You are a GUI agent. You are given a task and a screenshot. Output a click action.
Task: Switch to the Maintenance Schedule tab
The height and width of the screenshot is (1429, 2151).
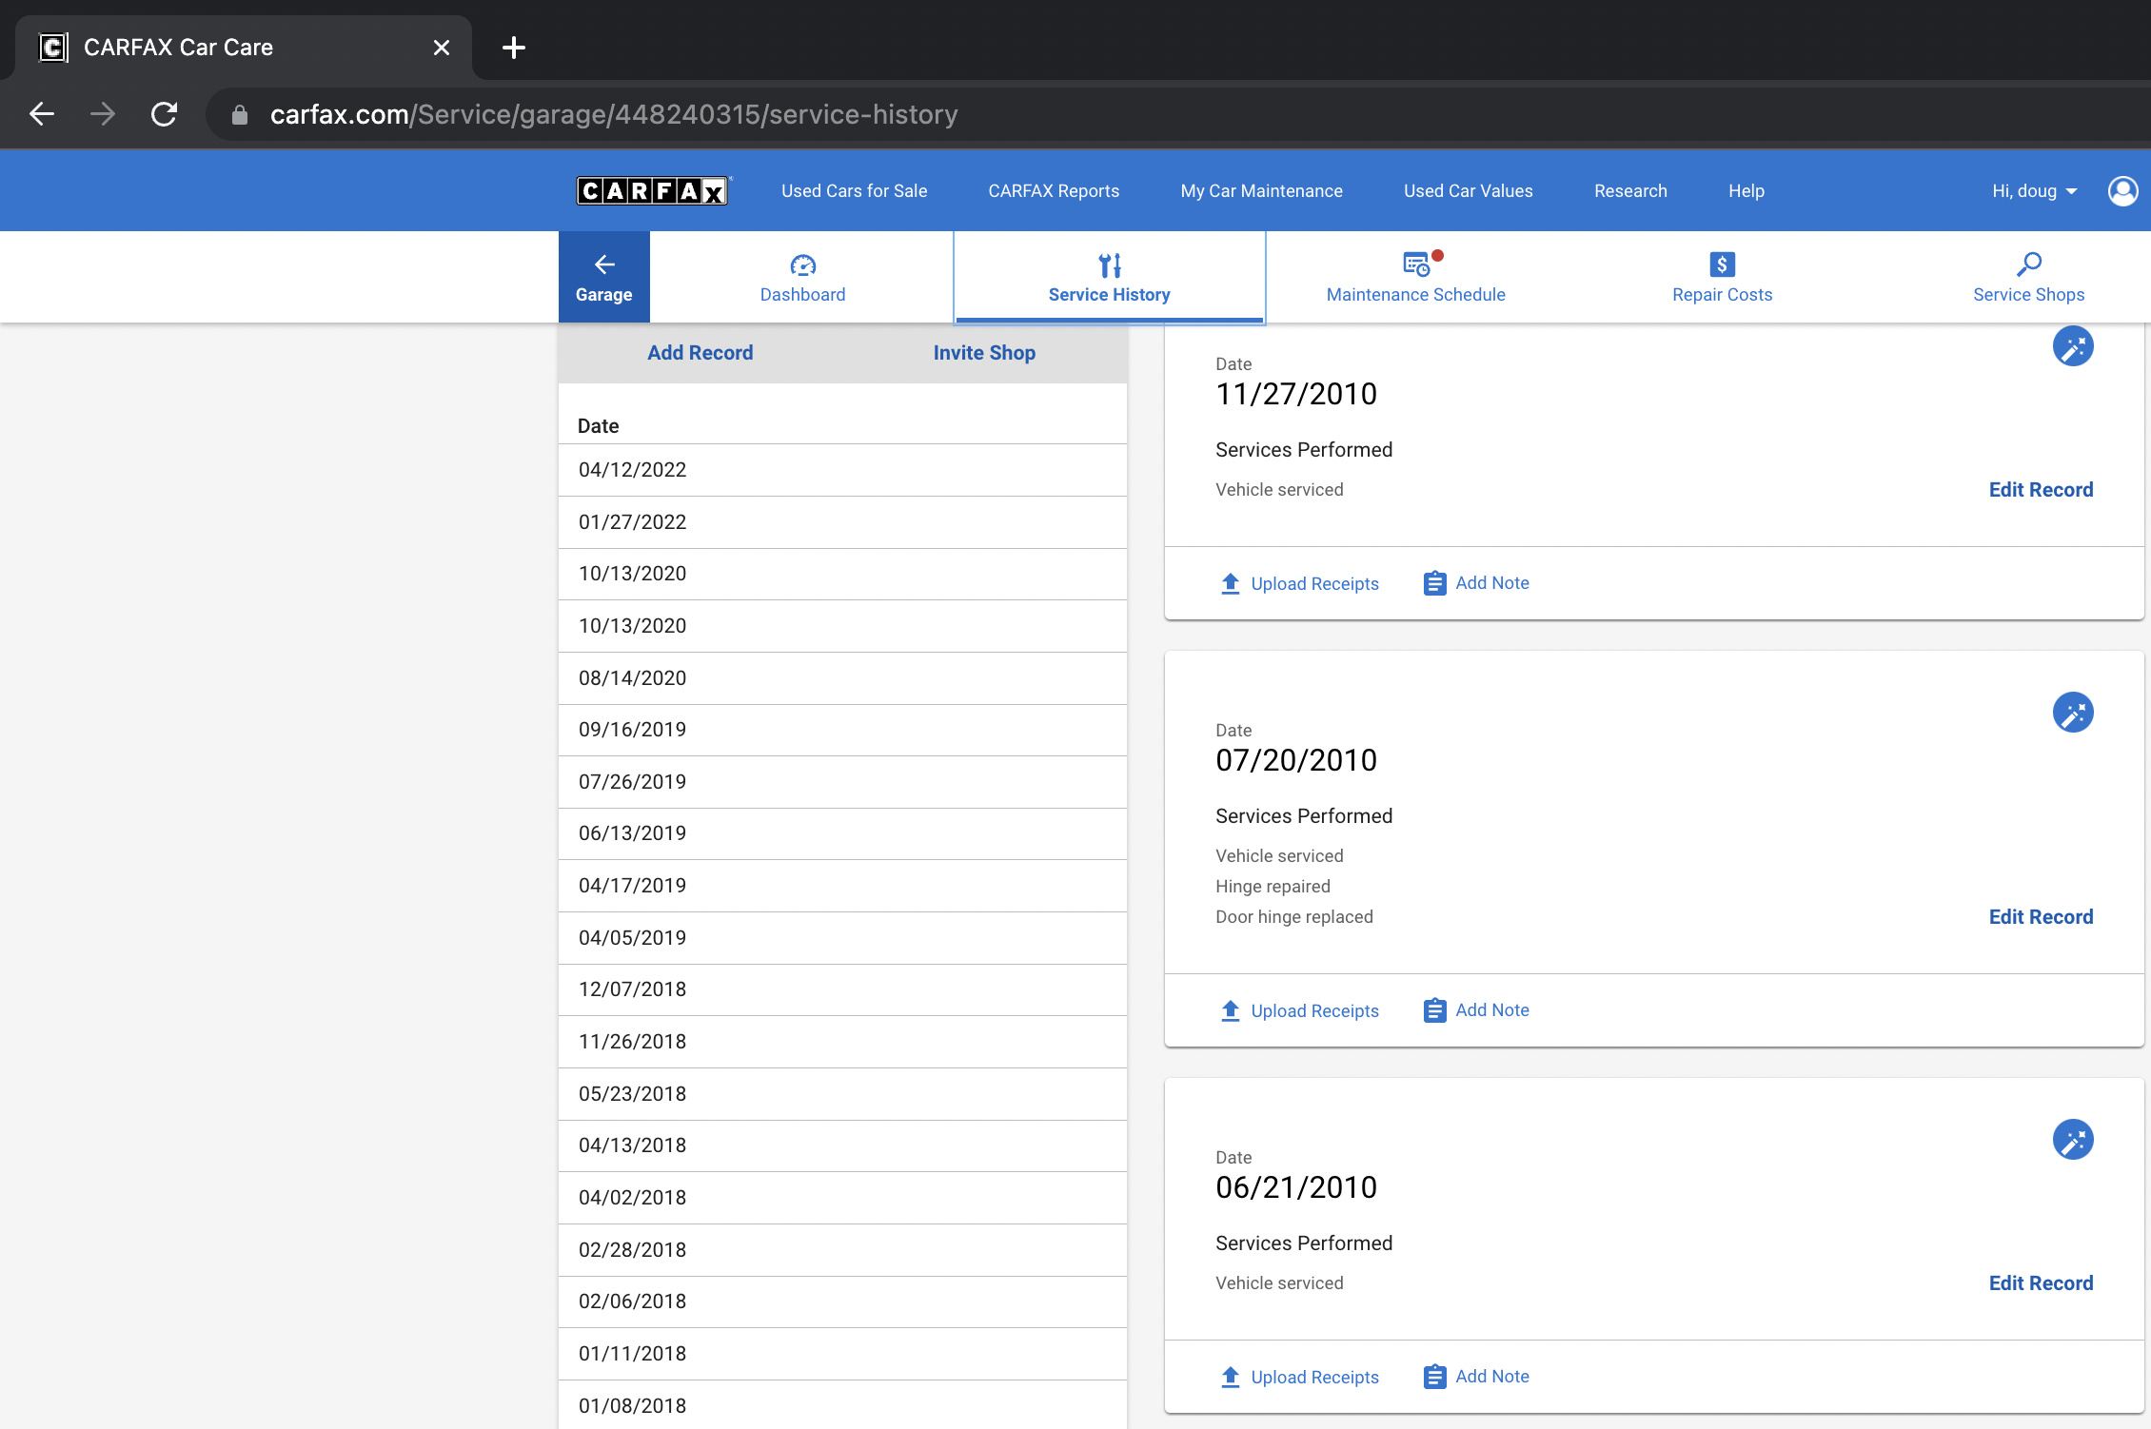(1416, 277)
